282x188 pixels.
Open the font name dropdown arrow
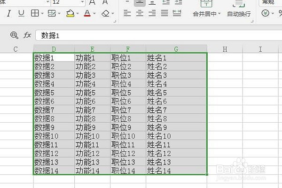pyautogui.click(x=48, y=2)
